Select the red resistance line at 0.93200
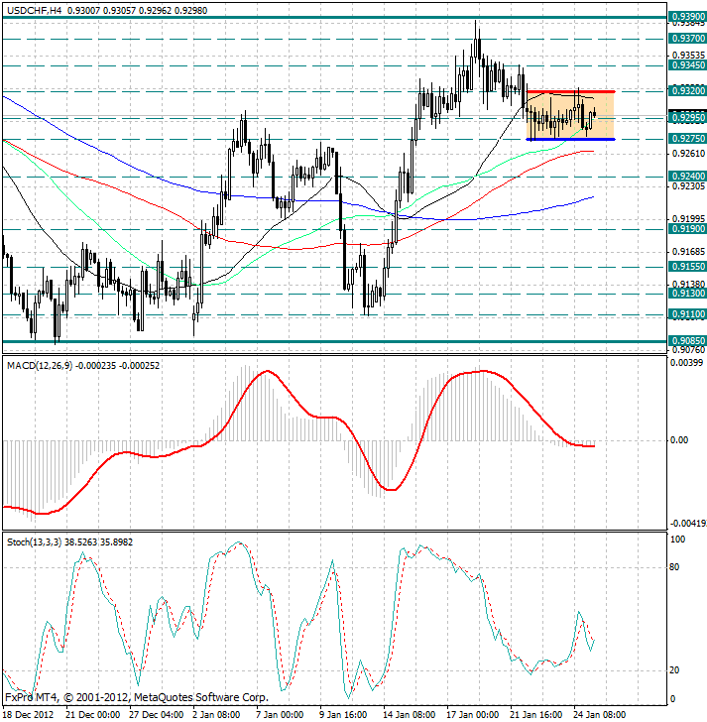 point(570,91)
